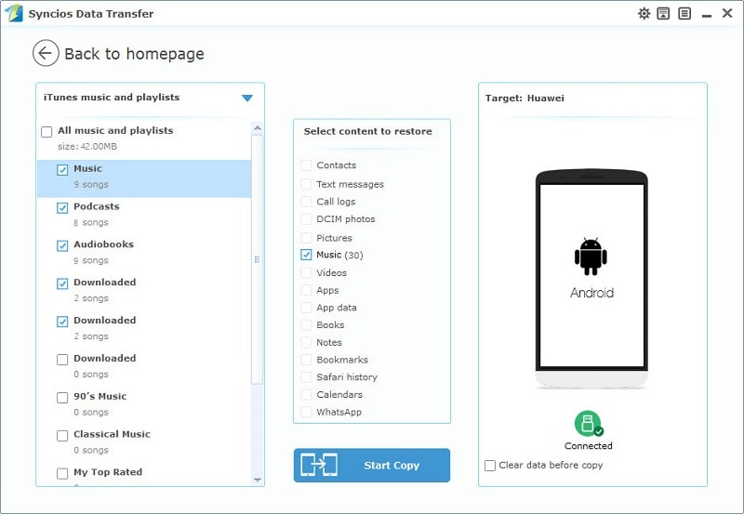Check the Apps option
Viewport: 744px width, 514px height.
(x=306, y=290)
